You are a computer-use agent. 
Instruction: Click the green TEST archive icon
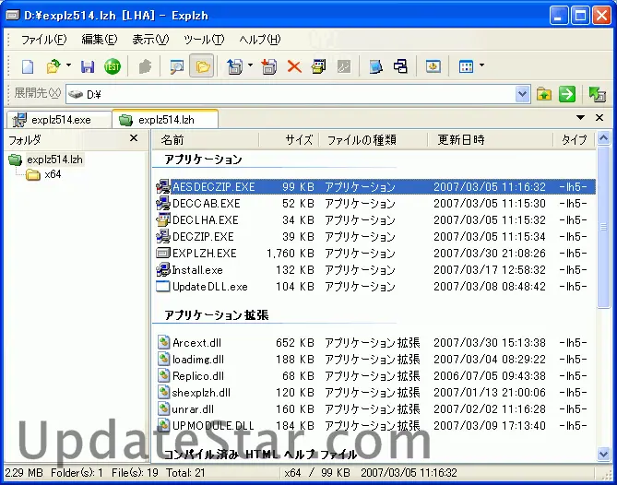(113, 66)
